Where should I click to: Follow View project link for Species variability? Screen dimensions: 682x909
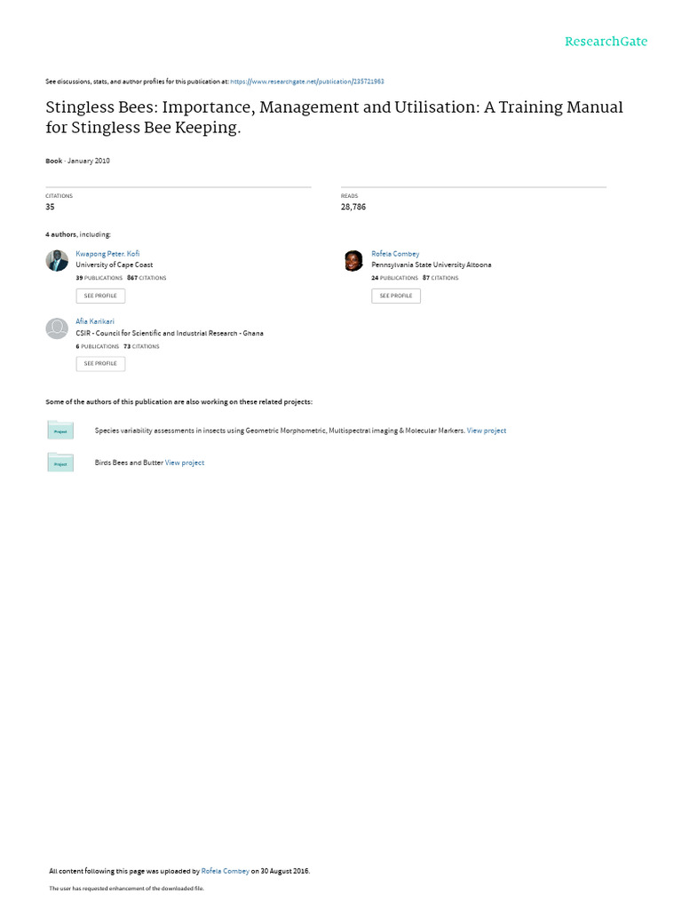pos(487,431)
